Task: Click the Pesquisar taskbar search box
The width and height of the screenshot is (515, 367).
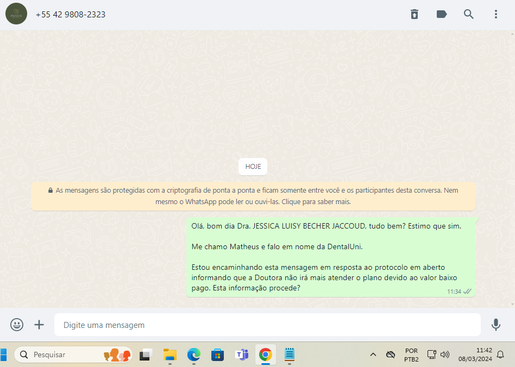Action: [73, 355]
